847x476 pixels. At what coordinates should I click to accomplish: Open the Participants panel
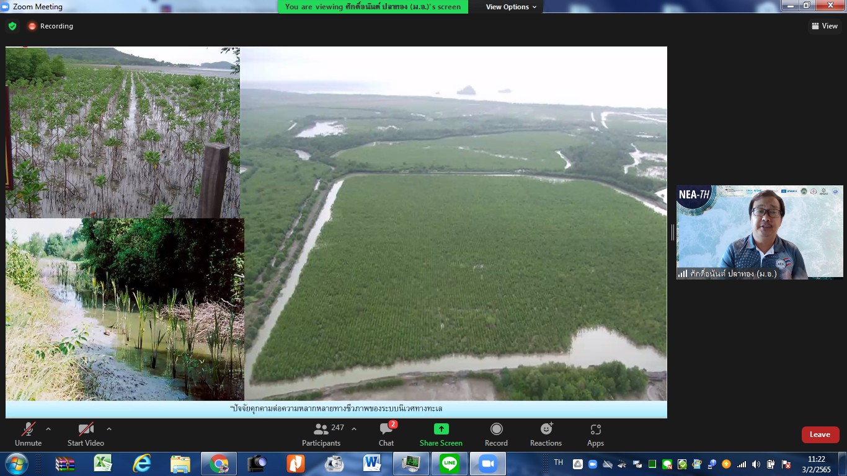321,434
